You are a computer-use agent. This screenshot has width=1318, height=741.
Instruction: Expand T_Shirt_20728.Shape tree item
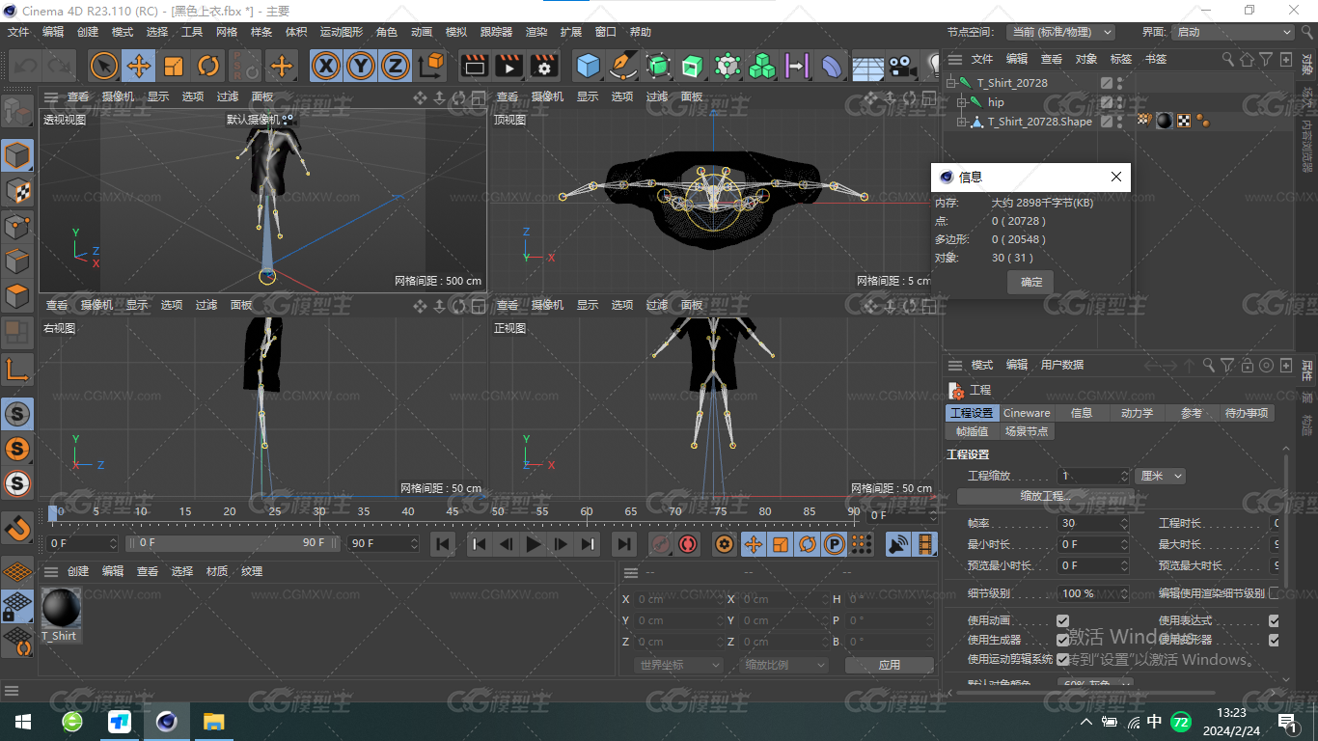click(x=961, y=122)
